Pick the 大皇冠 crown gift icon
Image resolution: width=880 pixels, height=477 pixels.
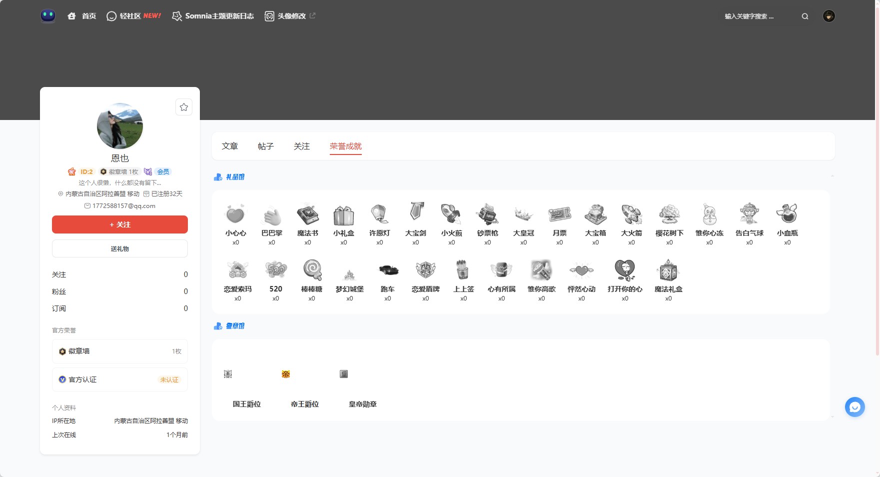pos(524,214)
